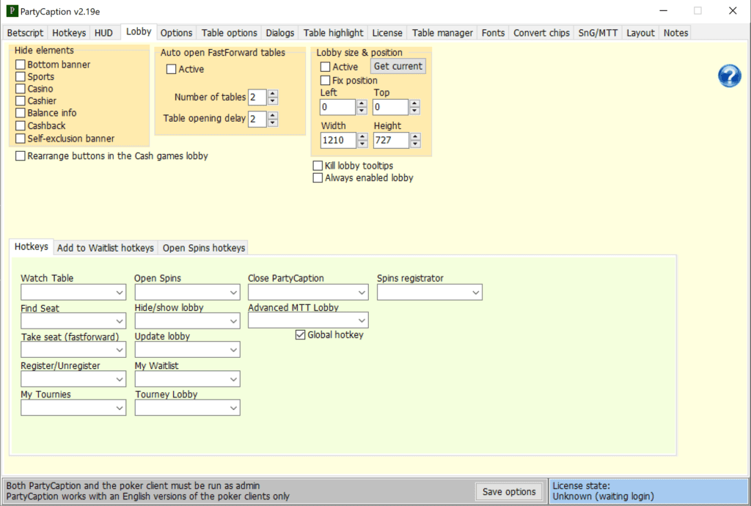Image resolution: width=751 pixels, height=506 pixels.
Task: Enable Always enabled lobby option
Action: [318, 177]
